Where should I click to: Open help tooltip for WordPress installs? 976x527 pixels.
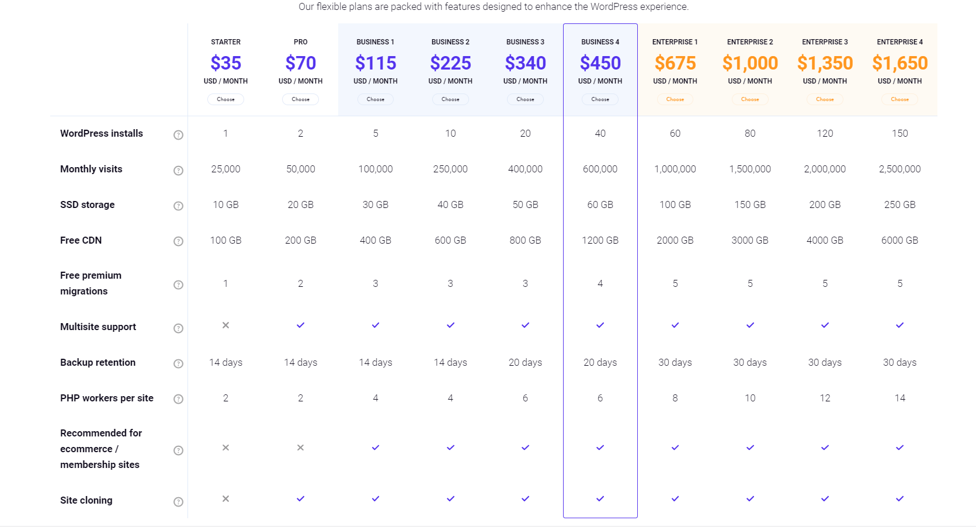point(178,135)
